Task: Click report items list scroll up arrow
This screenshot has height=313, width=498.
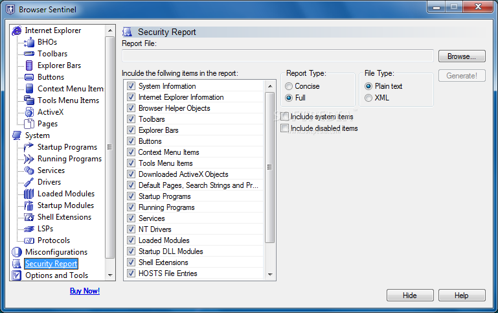Action: pos(270,86)
